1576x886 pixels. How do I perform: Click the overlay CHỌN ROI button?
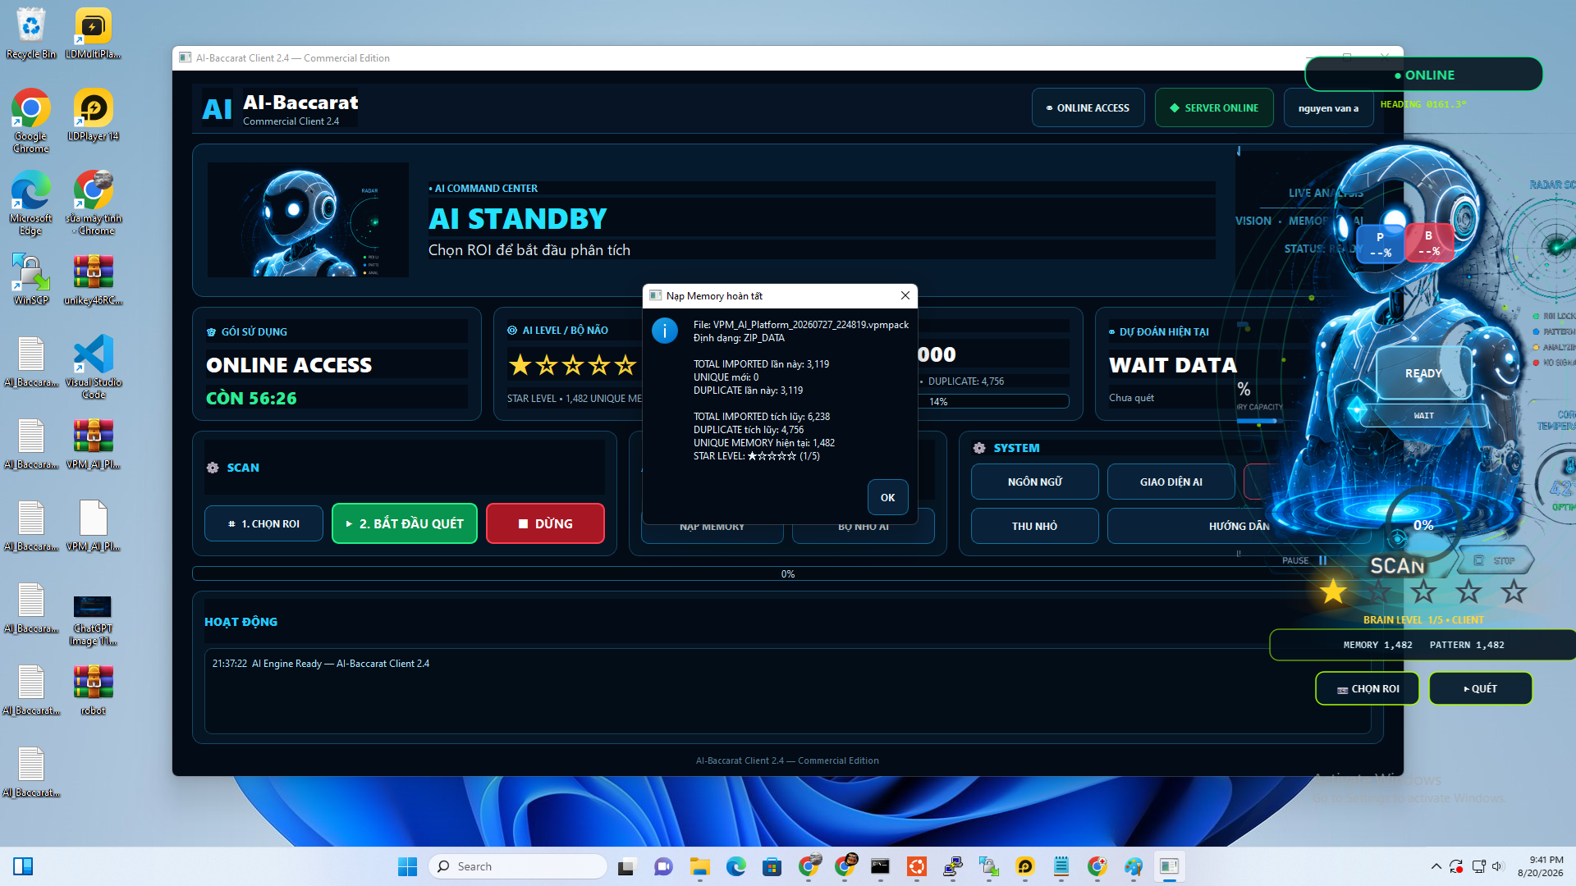[1368, 688]
